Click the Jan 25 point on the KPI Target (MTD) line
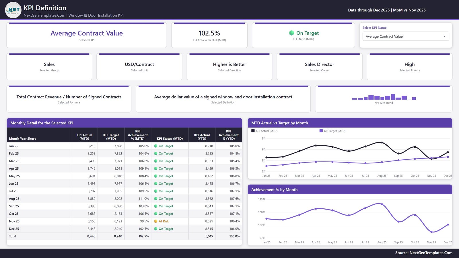Image resolution: width=459 pixels, height=258 pixels. [x=267, y=166]
